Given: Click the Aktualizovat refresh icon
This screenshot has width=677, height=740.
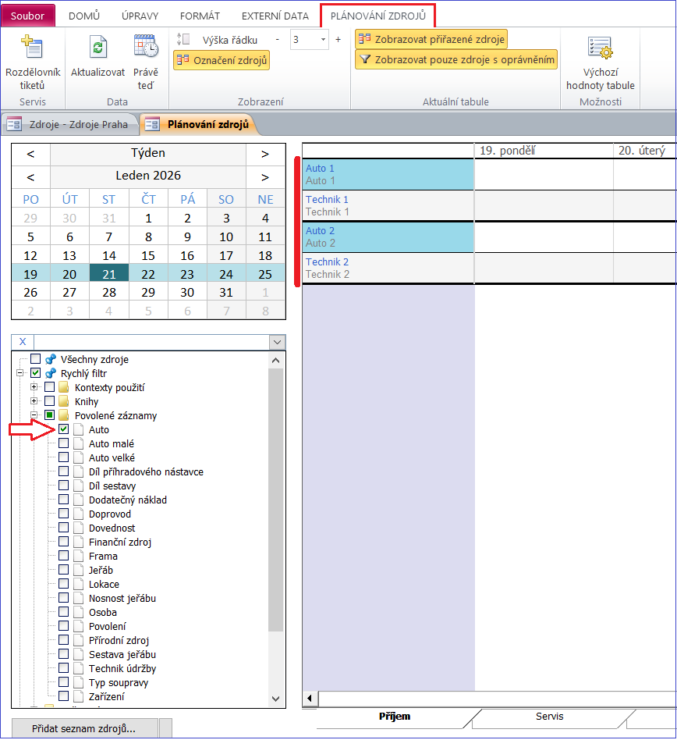Looking at the screenshot, I should (x=97, y=48).
